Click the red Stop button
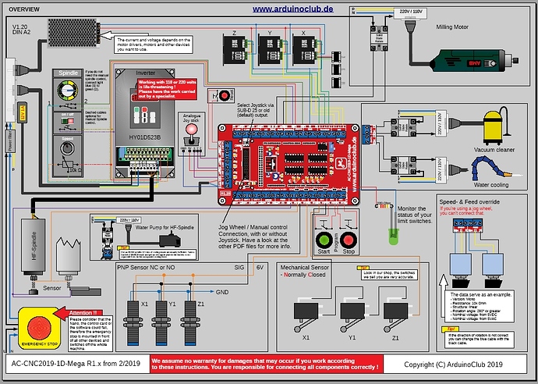The width and height of the screenshot is (538, 384). tap(349, 240)
